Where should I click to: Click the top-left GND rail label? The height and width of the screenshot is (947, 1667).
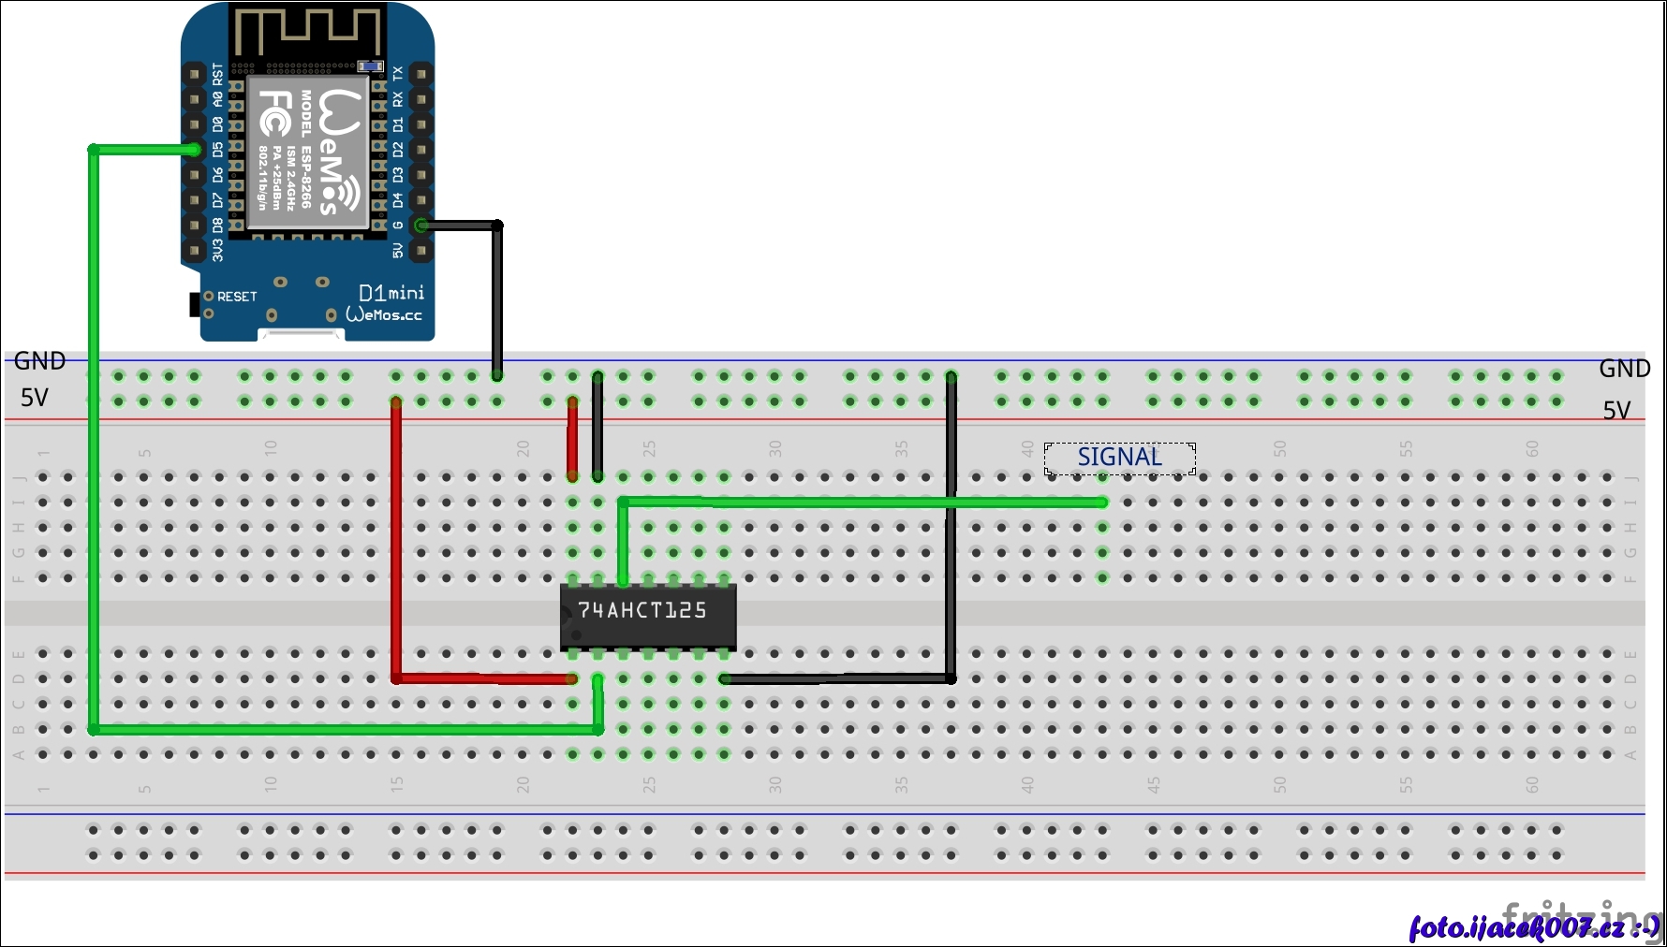pos(39,361)
